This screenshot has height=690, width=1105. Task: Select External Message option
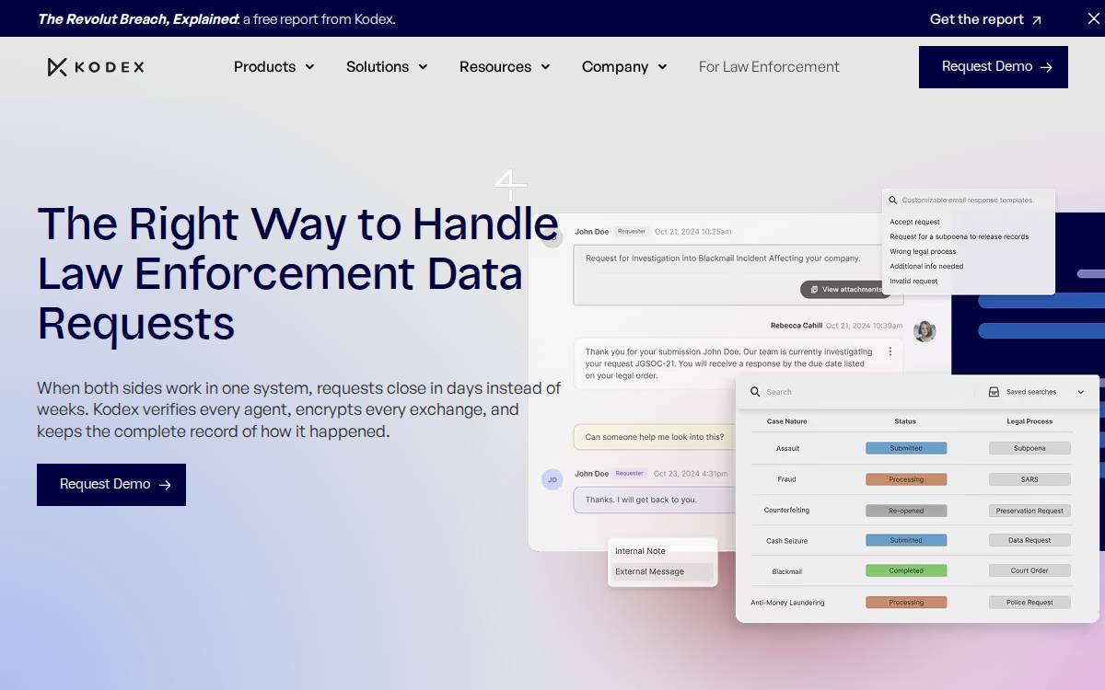tap(662, 571)
